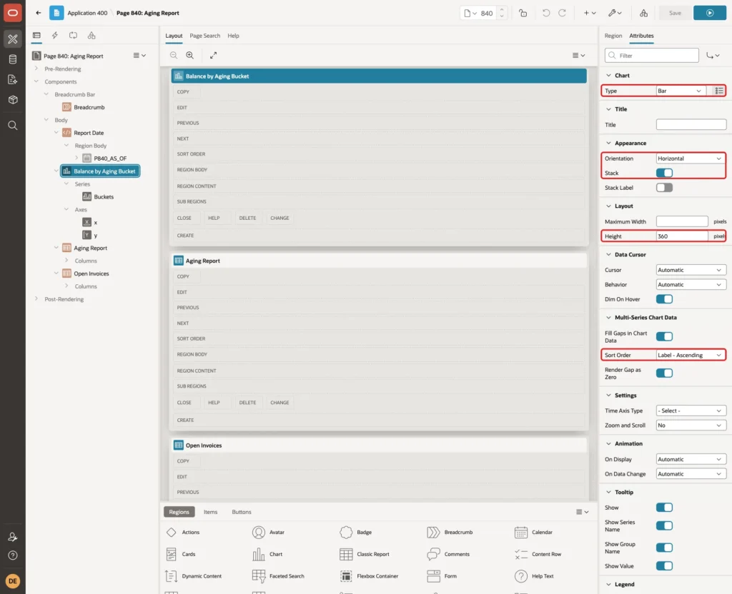The height and width of the screenshot is (594, 732).
Task: Expand the layout view to full screen
Action: coord(213,55)
